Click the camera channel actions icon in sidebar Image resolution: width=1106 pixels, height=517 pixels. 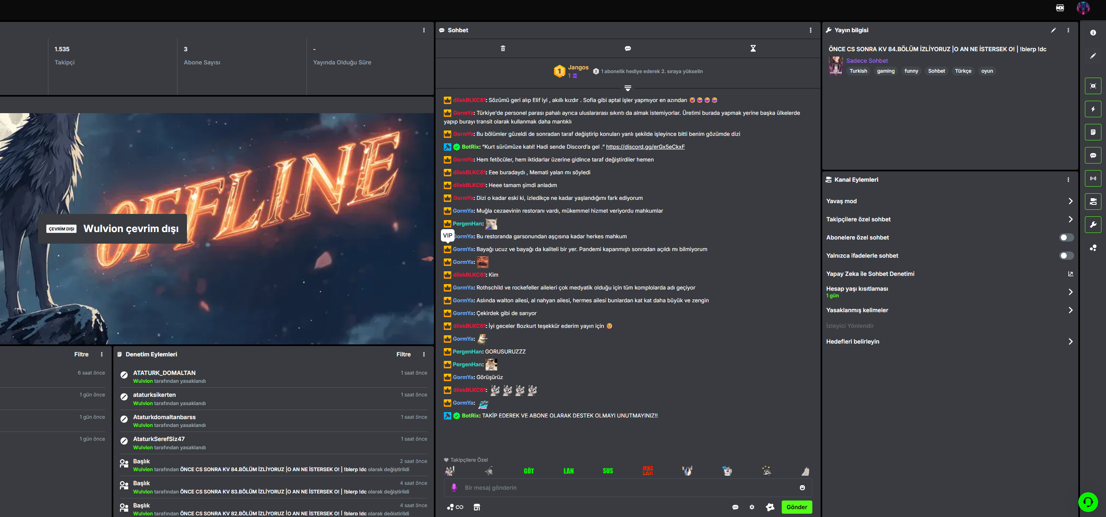1093,202
